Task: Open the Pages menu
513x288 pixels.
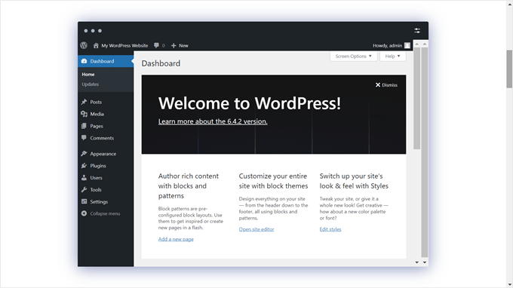Action: tap(106, 126)
